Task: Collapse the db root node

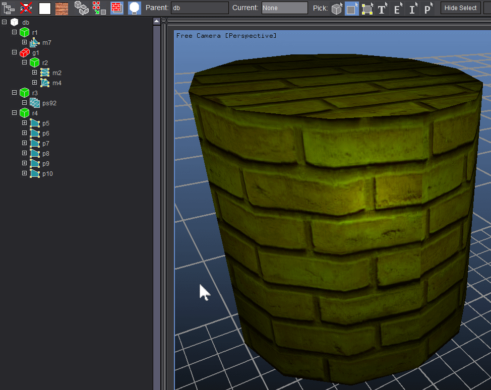Action: 5,22
